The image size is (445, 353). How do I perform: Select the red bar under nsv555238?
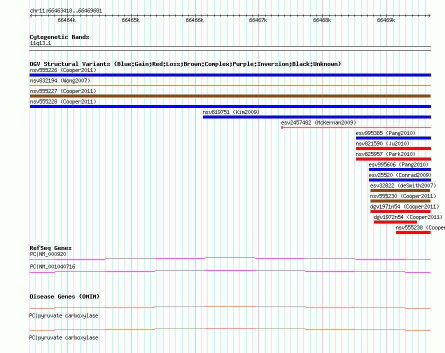pyautogui.click(x=413, y=232)
